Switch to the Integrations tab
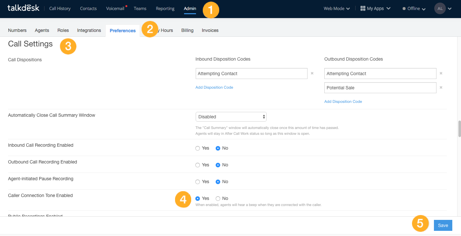 click(x=89, y=30)
